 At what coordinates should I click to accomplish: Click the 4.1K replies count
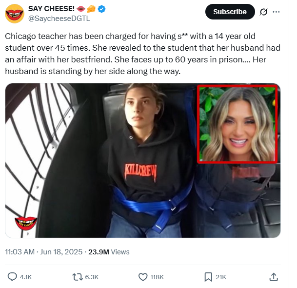[26, 277]
